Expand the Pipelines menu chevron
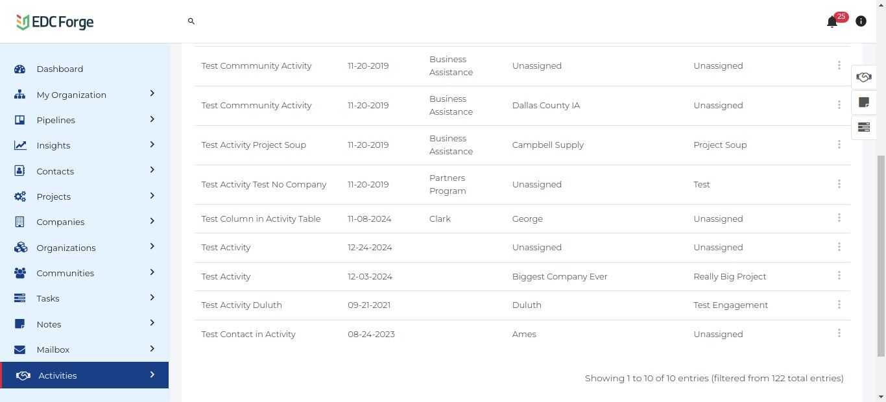 click(152, 119)
